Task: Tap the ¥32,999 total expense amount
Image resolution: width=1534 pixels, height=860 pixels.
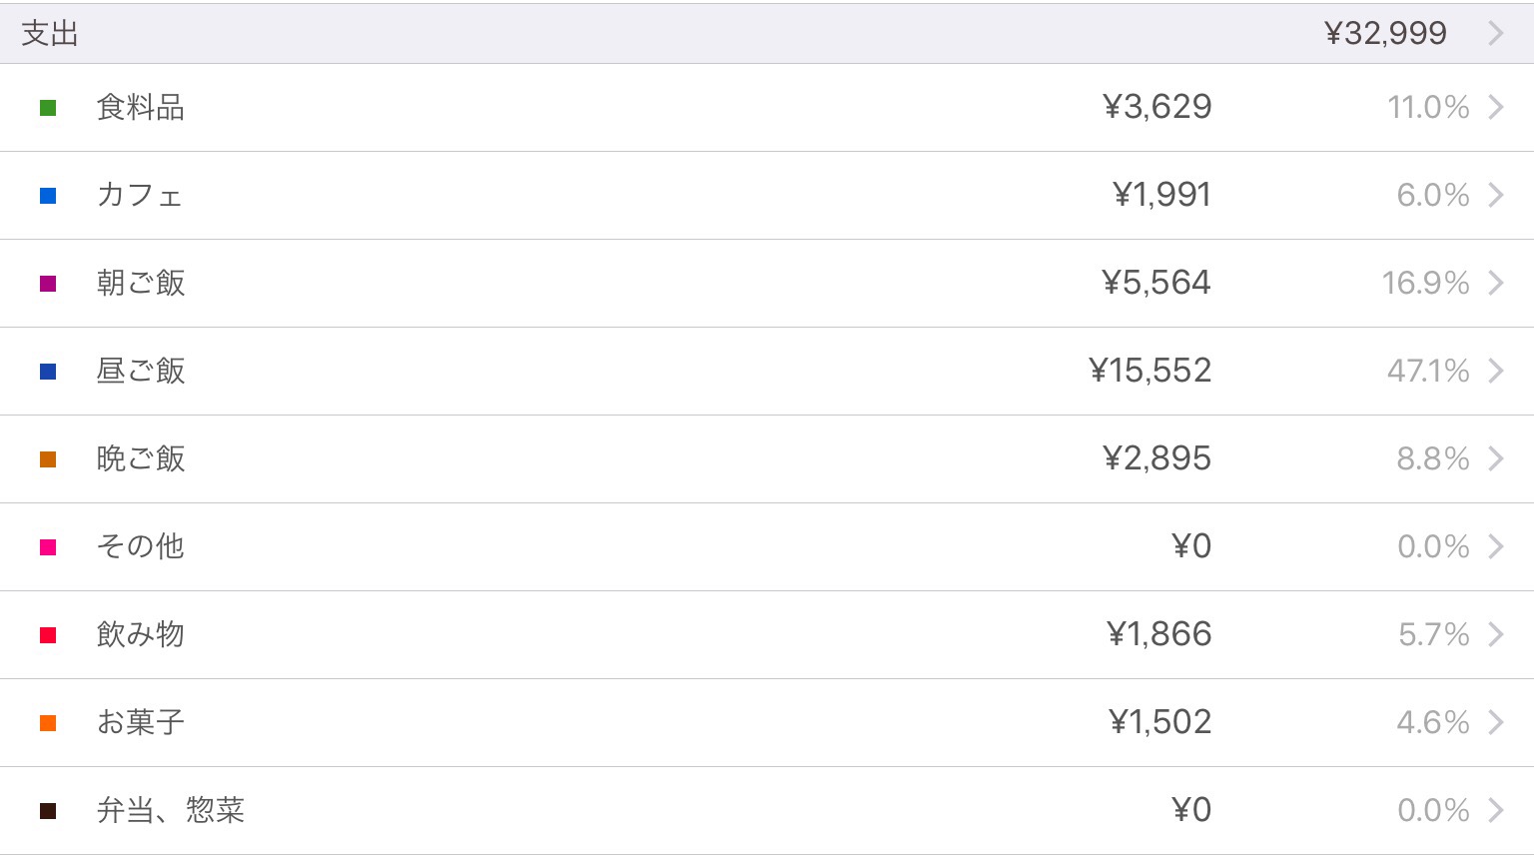Action: 1385,33
